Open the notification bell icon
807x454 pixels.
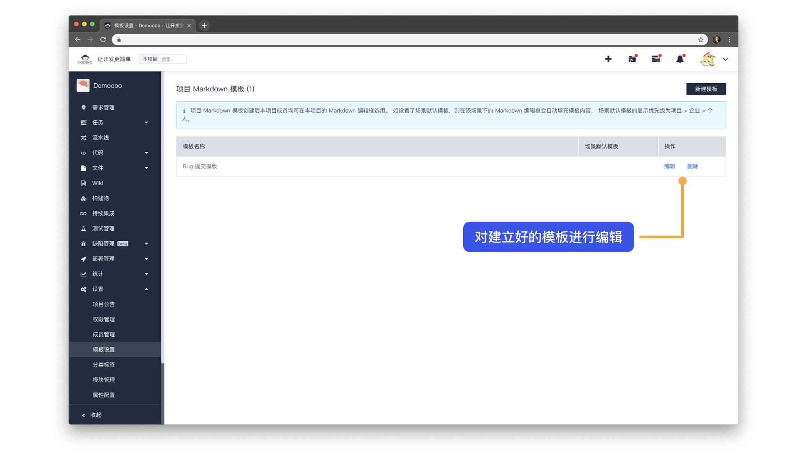click(680, 59)
